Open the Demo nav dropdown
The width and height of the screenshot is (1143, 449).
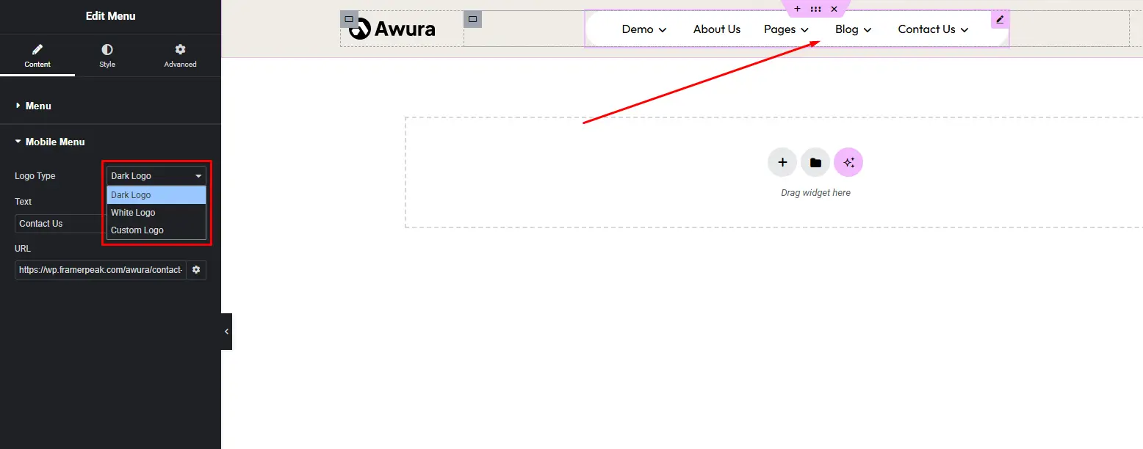(x=644, y=29)
